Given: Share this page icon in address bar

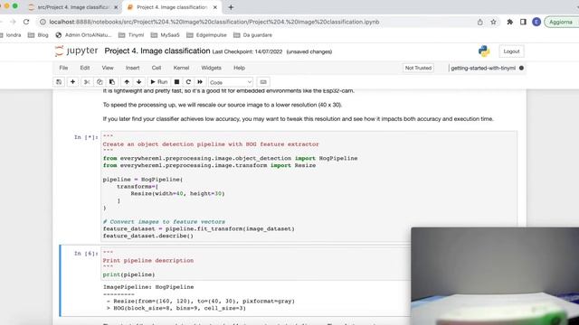Looking at the screenshot, I should [x=480, y=22].
